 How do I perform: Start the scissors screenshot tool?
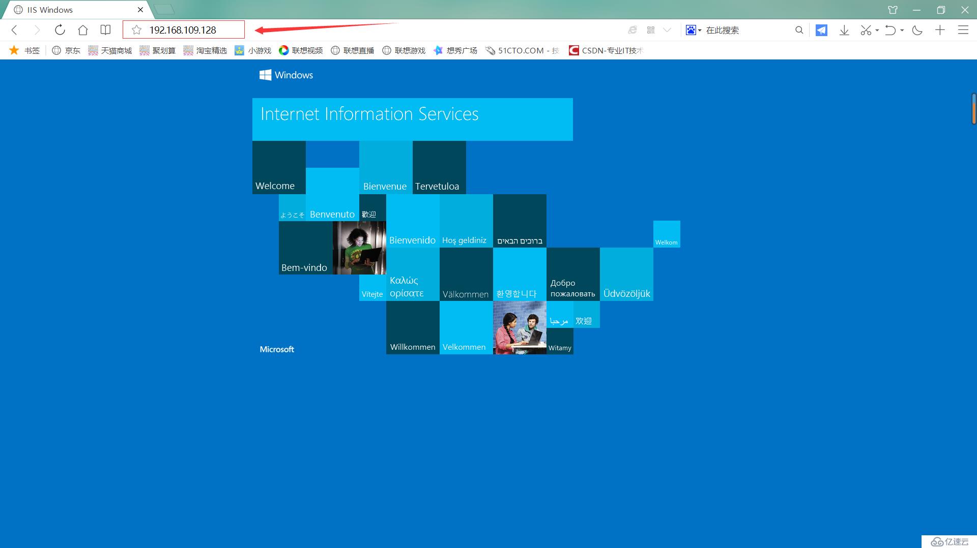pos(866,30)
